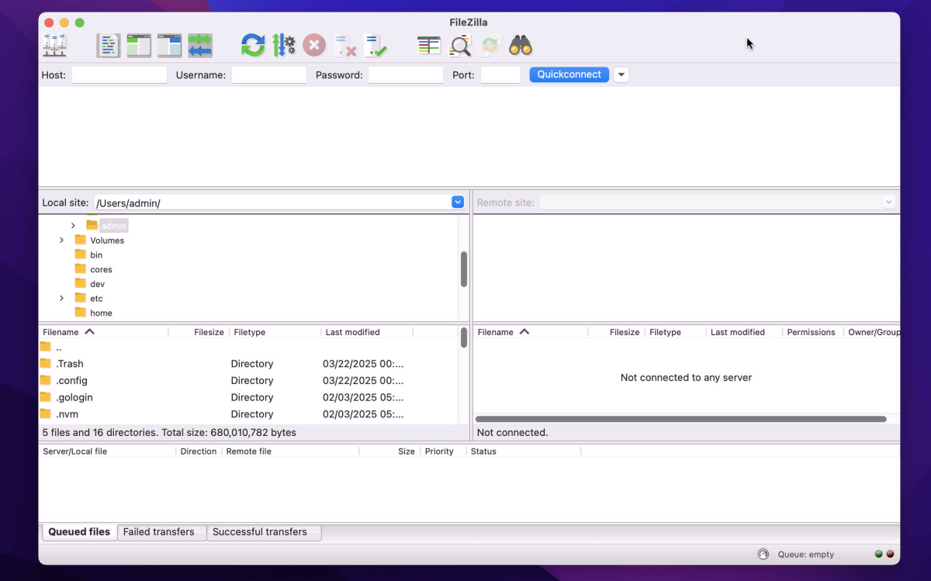
Task: Click the directory comparison icon
Action: [x=460, y=46]
